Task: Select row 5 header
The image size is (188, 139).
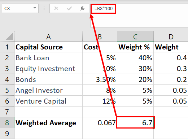Action: tap(7, 90)
